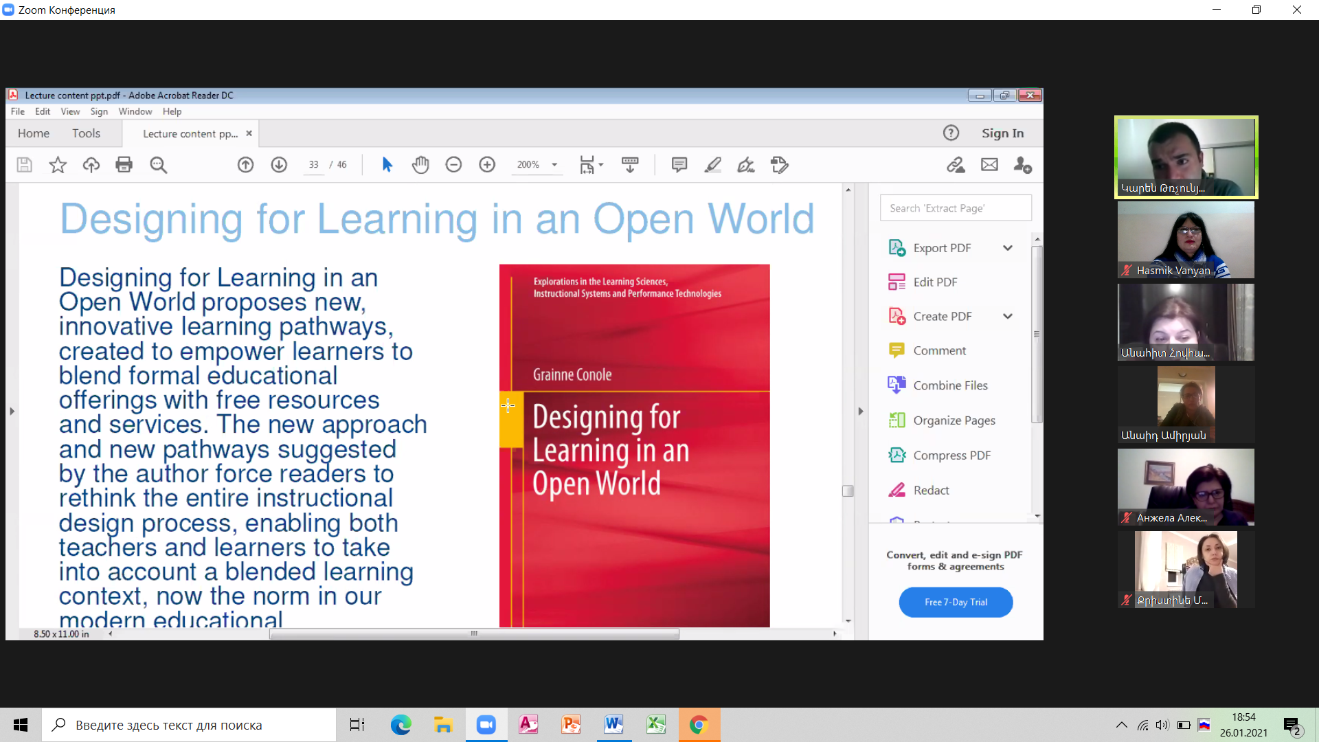Share a link to the file

click(956, 165)
